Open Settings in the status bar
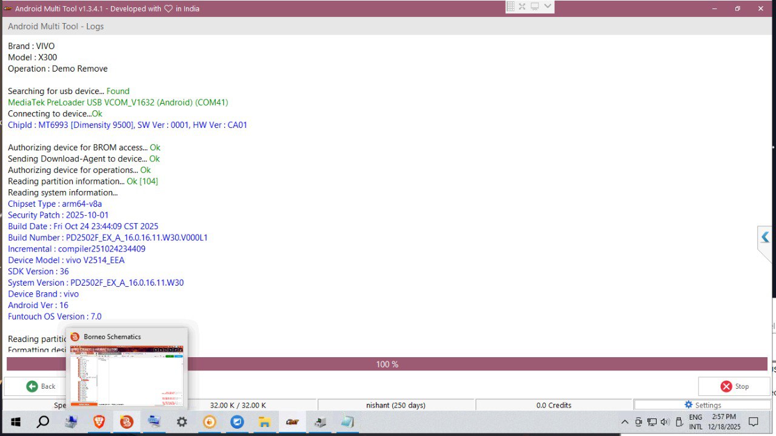 (x=702, y=405)
